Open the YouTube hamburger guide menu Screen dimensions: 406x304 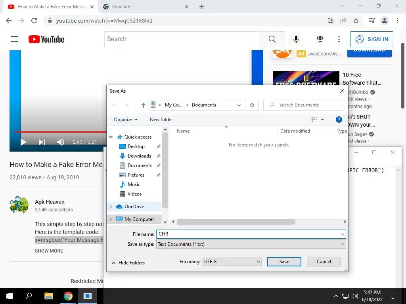click(x=14, y=39)
